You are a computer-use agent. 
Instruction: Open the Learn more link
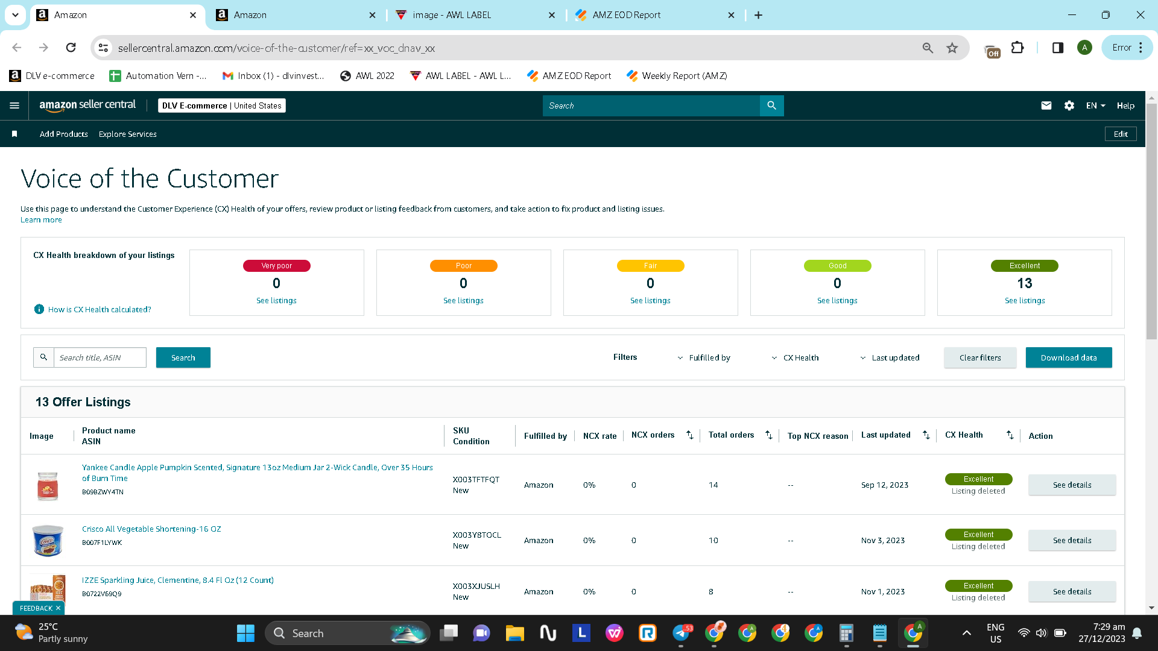point(41,220)
